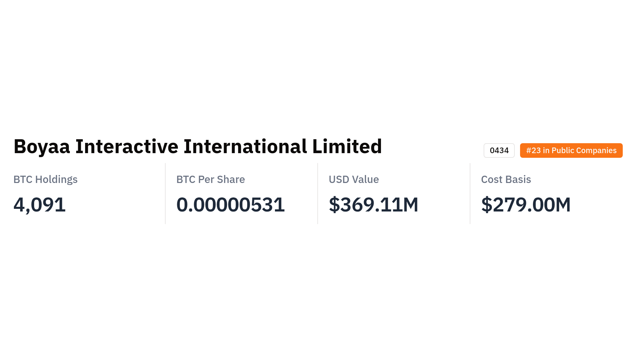Click the BTC Holdings label
Viewport: 636px width, 358px height.
point(45,179)
